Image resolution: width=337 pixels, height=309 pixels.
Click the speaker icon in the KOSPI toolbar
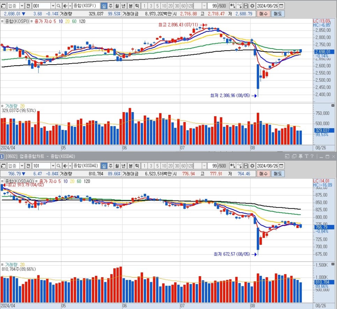click(65, 6)
